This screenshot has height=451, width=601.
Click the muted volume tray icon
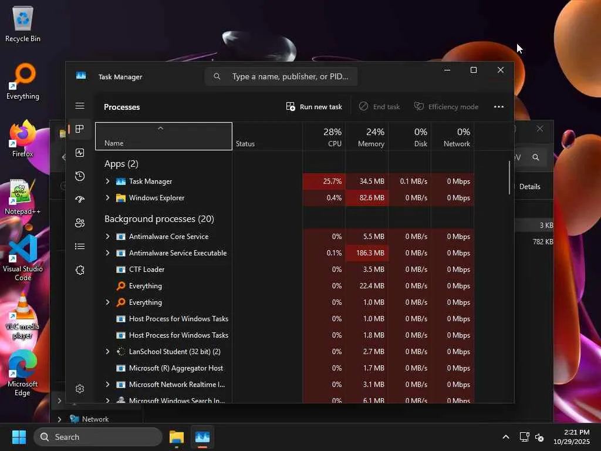539,437
